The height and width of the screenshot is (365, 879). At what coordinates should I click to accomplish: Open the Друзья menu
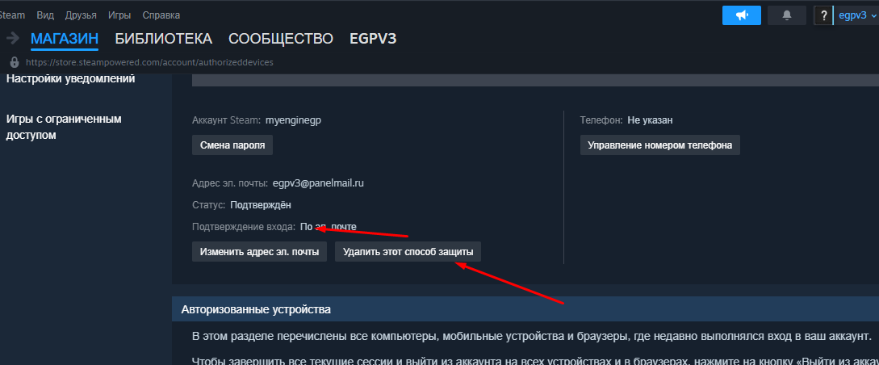coord(80,15)
